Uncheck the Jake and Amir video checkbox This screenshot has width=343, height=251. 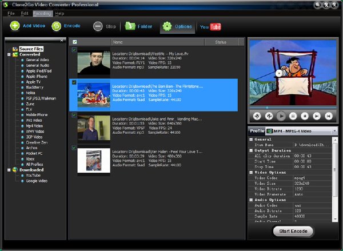coord(74,115)
